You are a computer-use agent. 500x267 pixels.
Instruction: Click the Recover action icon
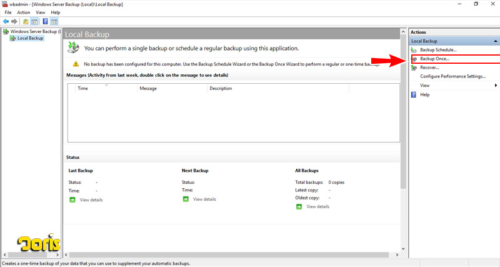(414, 68)
